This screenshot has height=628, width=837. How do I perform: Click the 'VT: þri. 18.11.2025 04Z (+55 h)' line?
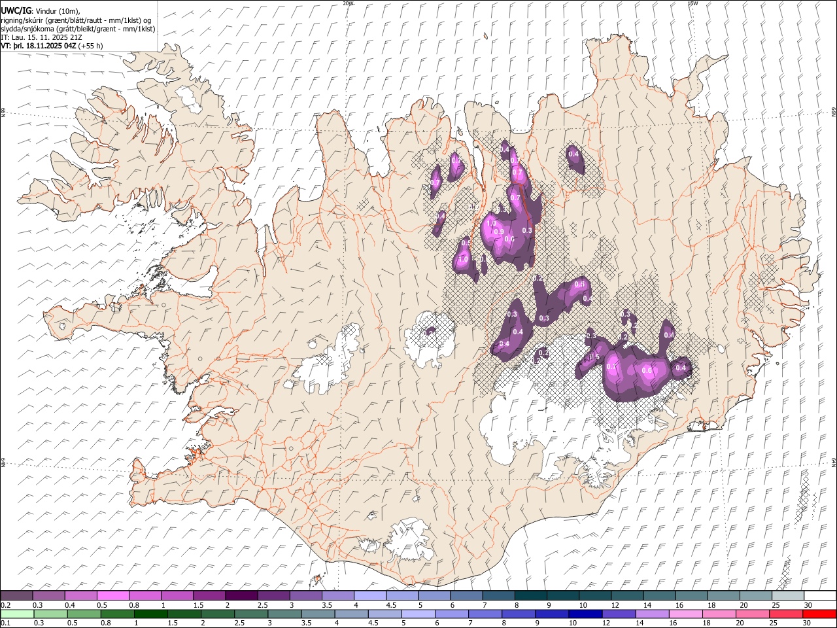pyautogui.click(x=52, y=46)
